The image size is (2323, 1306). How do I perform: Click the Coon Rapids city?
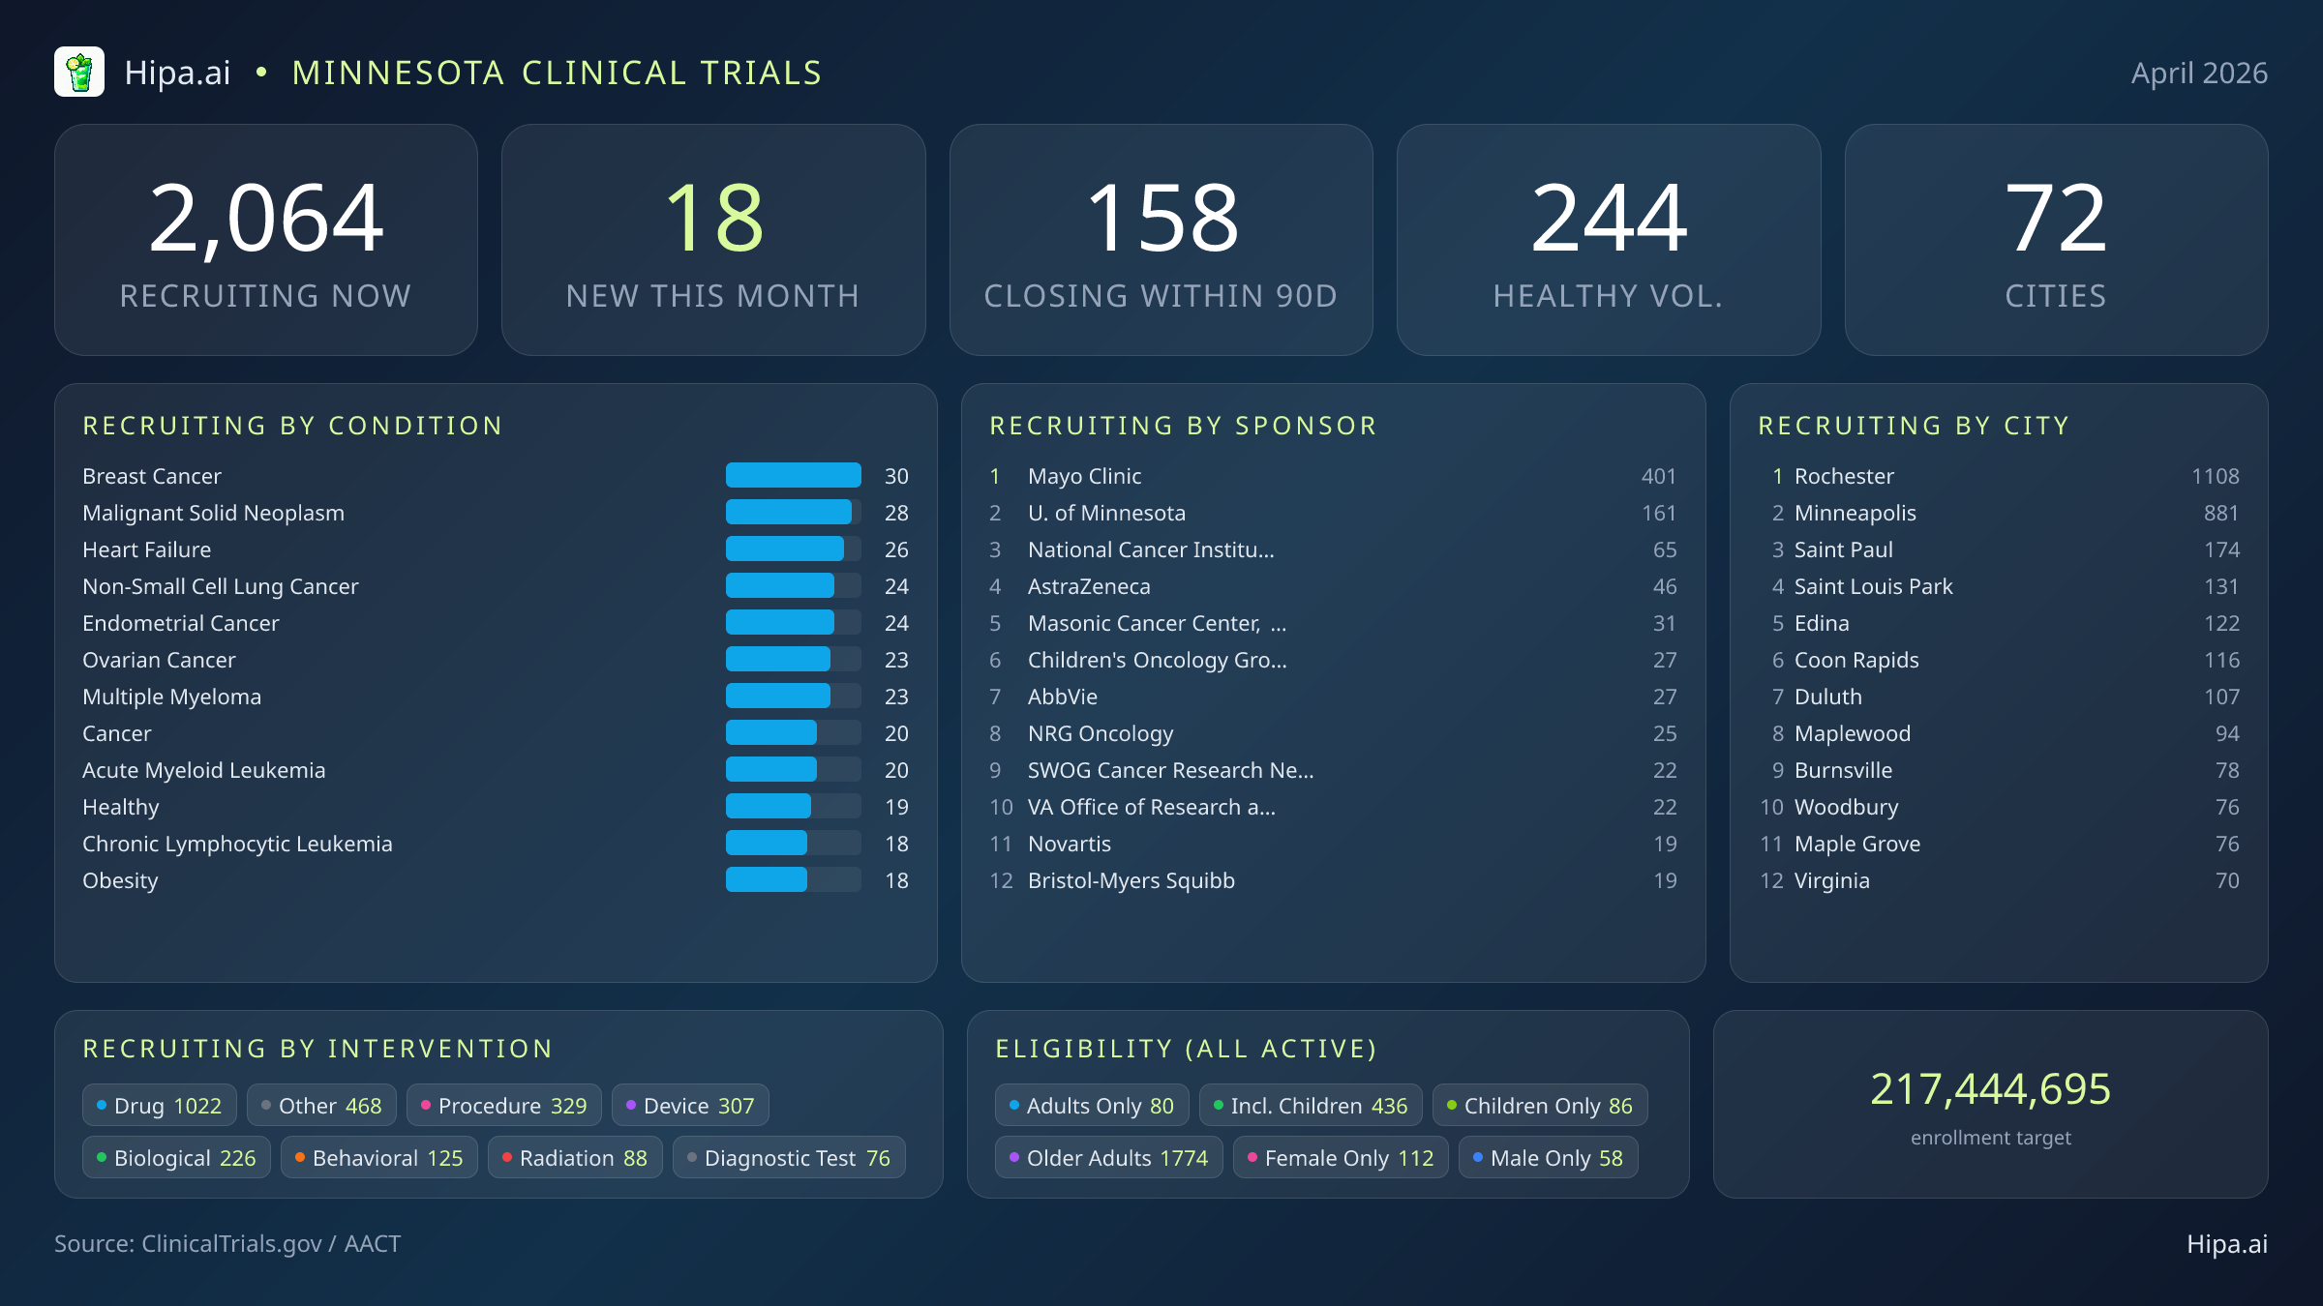(1999, 660)
